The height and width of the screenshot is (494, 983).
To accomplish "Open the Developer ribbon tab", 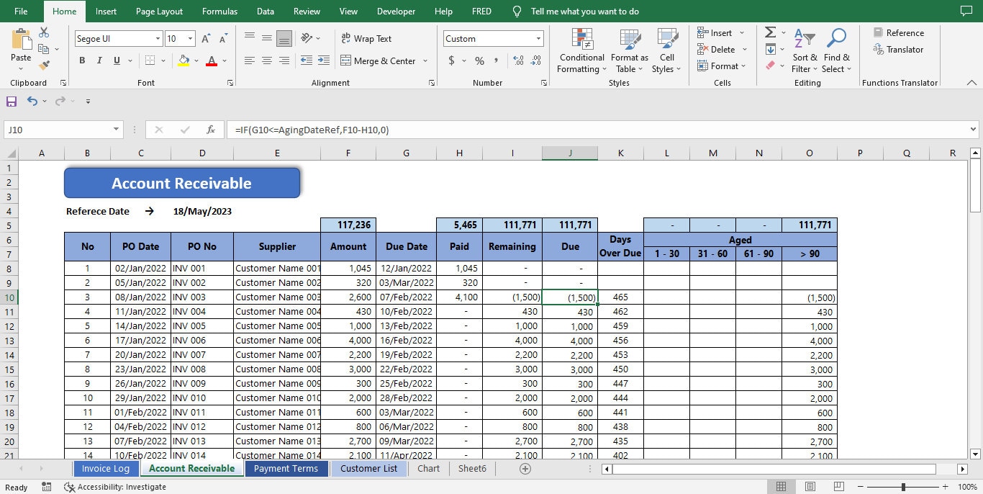I will pos(396,12).
